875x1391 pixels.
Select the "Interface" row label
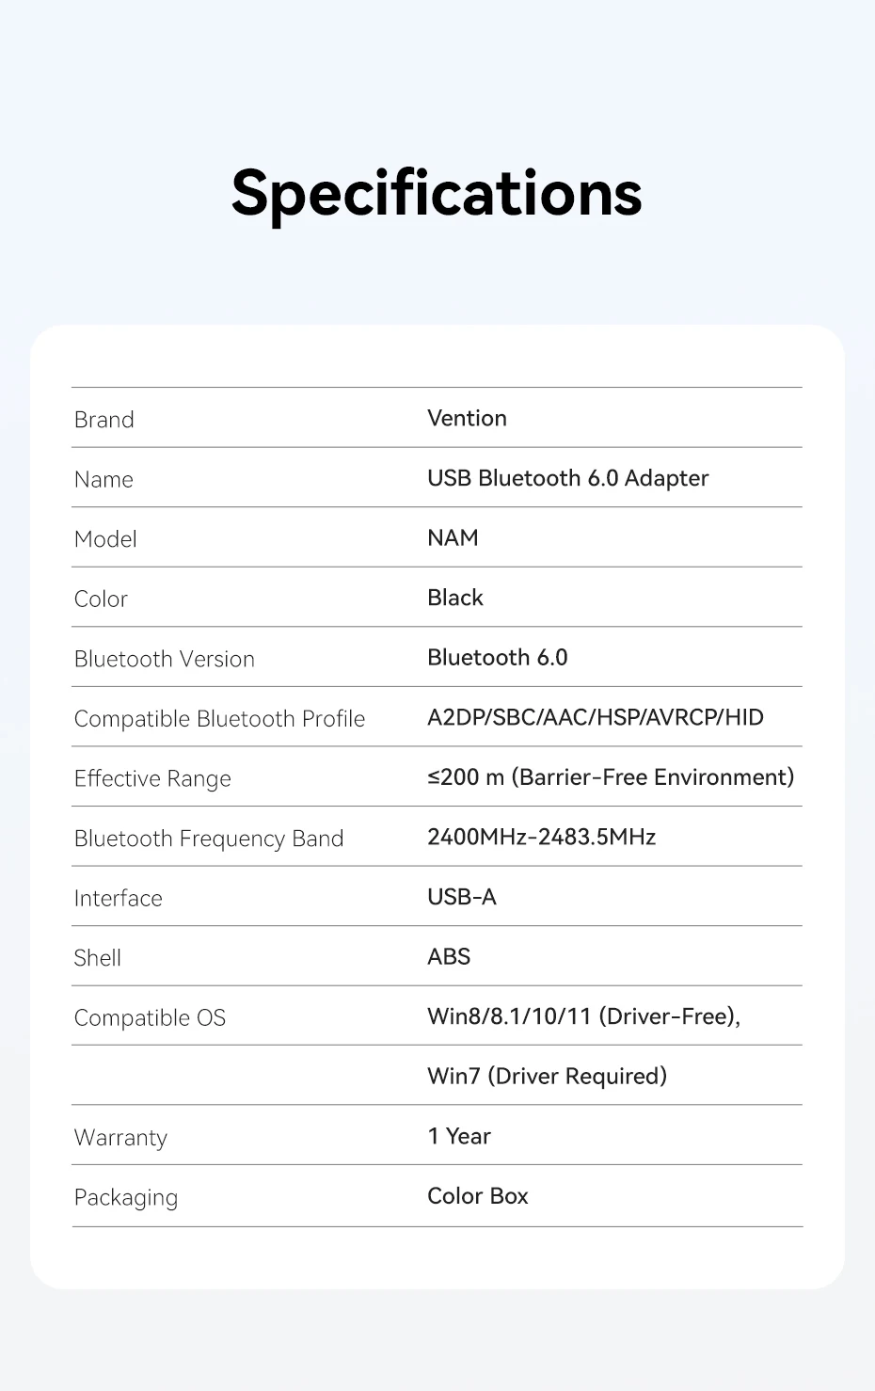[x=119, y=898]
